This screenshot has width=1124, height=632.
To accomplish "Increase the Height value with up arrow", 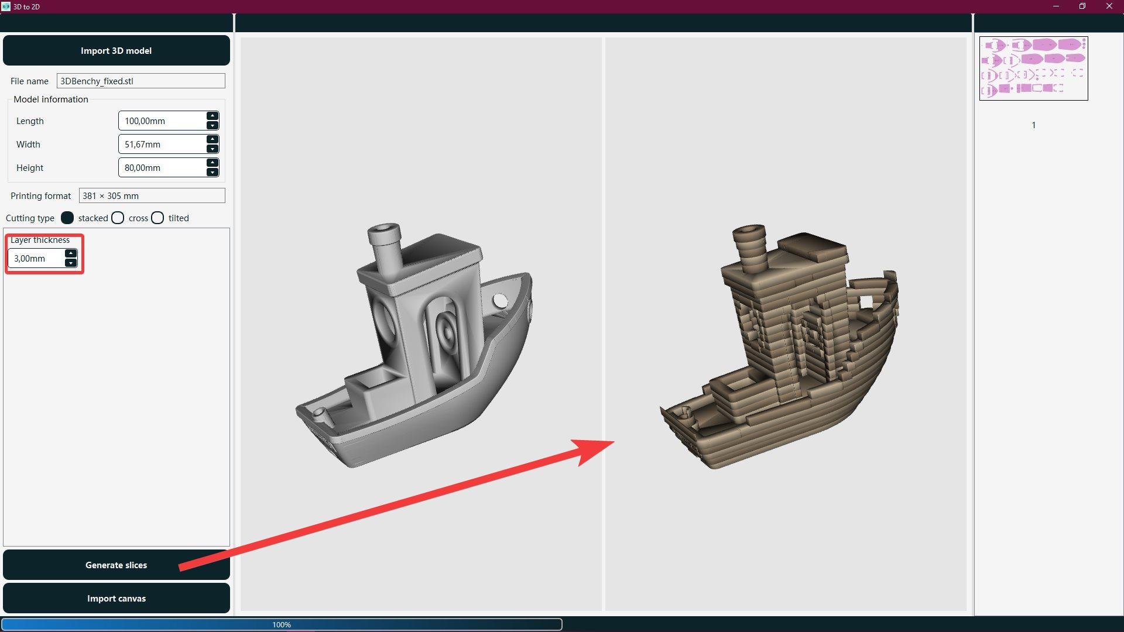I will (213, 163).
